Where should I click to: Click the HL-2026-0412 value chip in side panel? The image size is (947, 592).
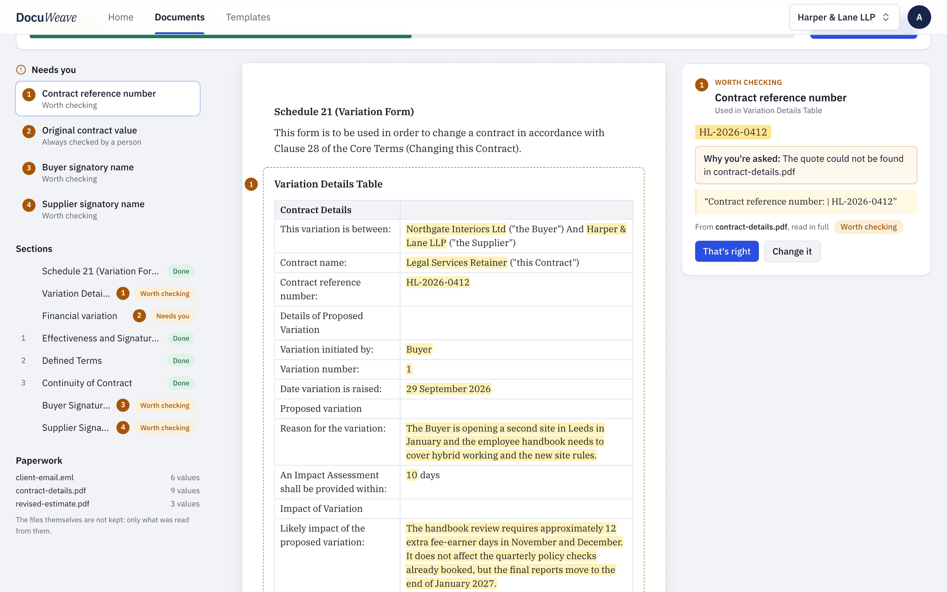pos(733,132)
